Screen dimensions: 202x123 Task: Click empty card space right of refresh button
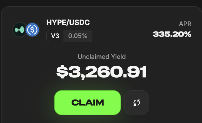click(x=175, y=102)
